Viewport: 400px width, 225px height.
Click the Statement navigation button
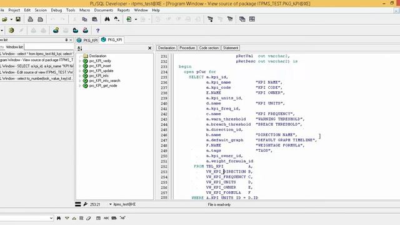pyautogui.click(x=231, y=48)
